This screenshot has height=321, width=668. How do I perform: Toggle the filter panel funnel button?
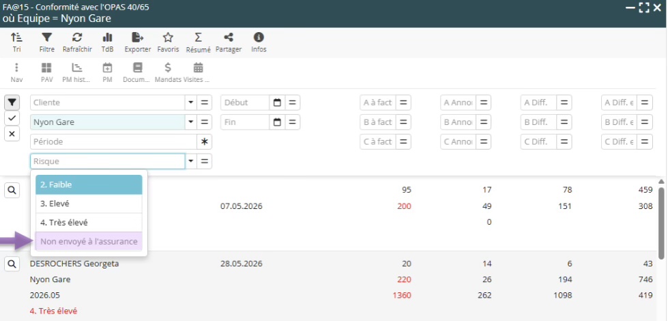click(12, 102)
